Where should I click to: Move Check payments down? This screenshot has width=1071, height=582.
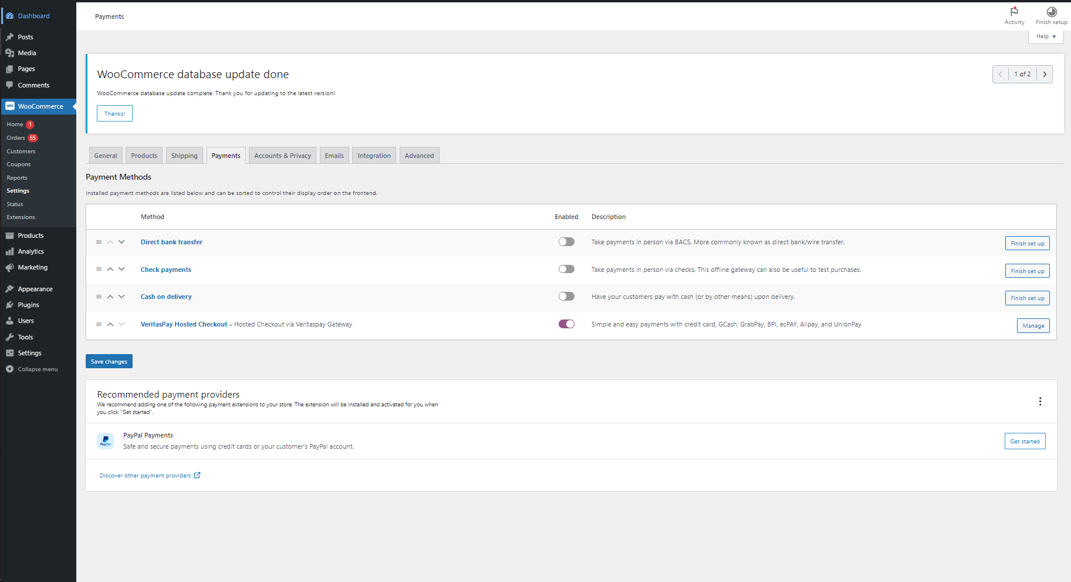coord(121,269)
